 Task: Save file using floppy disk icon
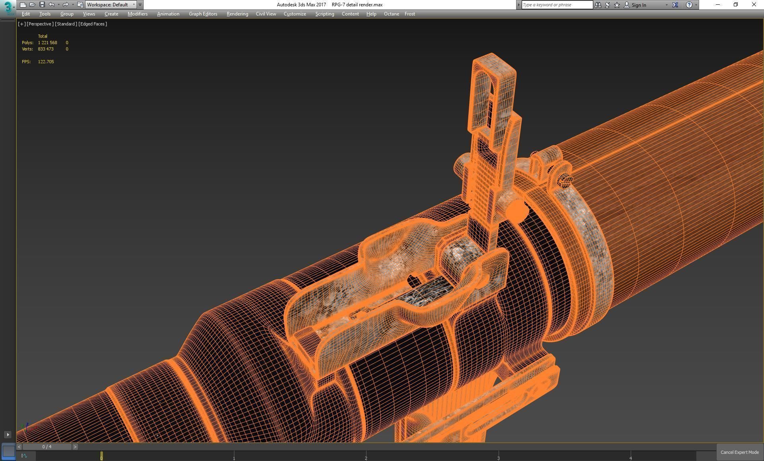(x=42, y=5)
